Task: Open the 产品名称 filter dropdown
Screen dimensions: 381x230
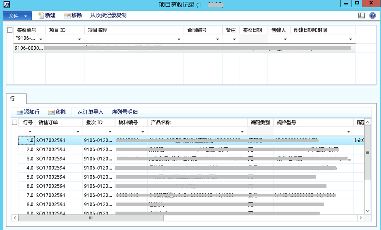Action: click(242, 132)
